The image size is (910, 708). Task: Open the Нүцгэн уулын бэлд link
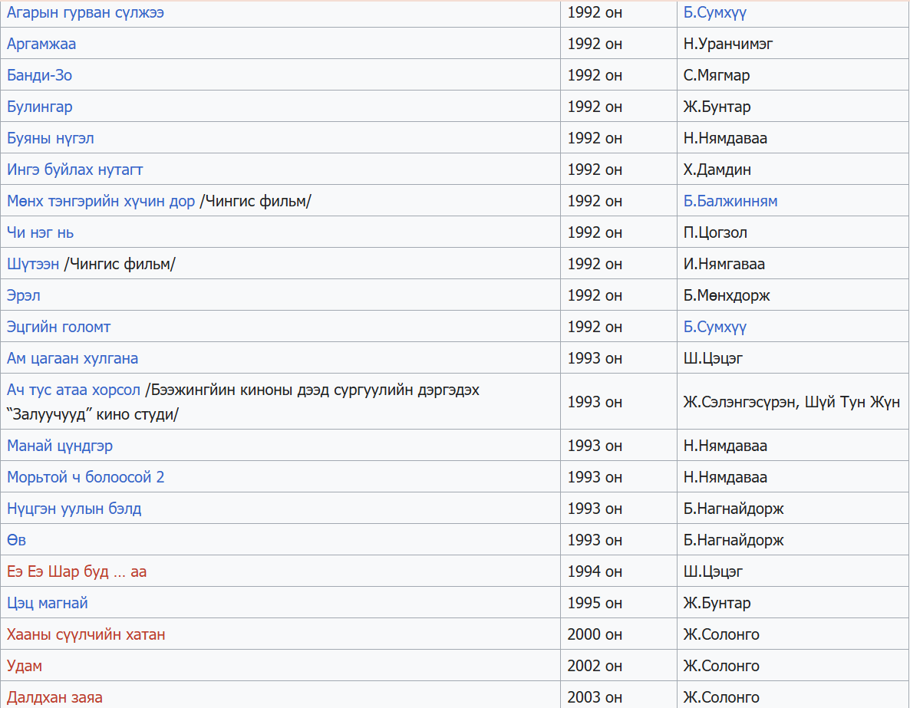click(74, 509)
